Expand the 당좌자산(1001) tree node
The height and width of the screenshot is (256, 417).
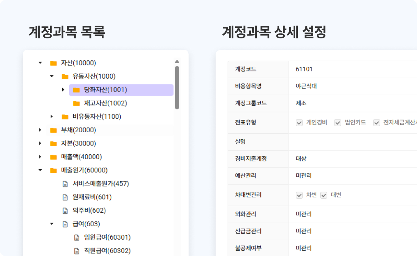[x=63, y=90]
